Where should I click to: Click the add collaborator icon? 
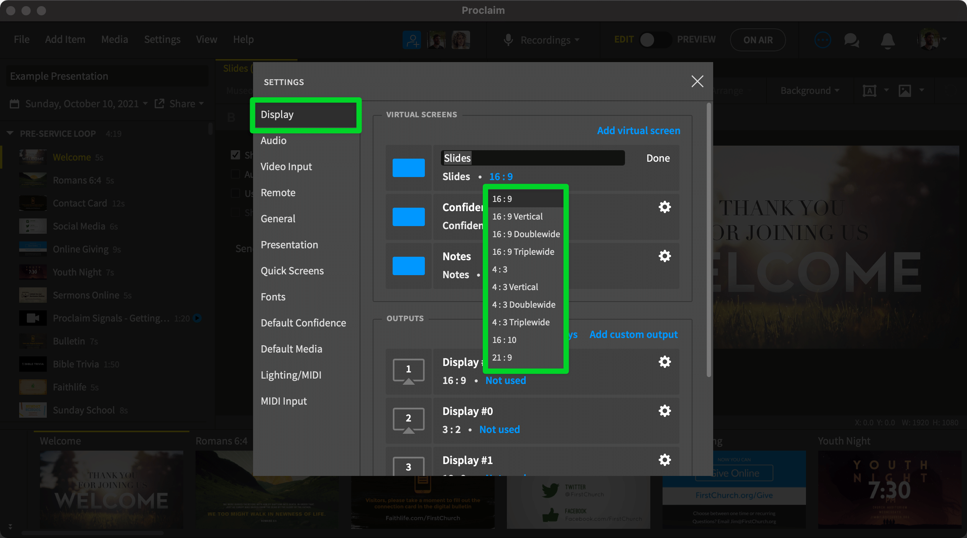click(412, 40)
